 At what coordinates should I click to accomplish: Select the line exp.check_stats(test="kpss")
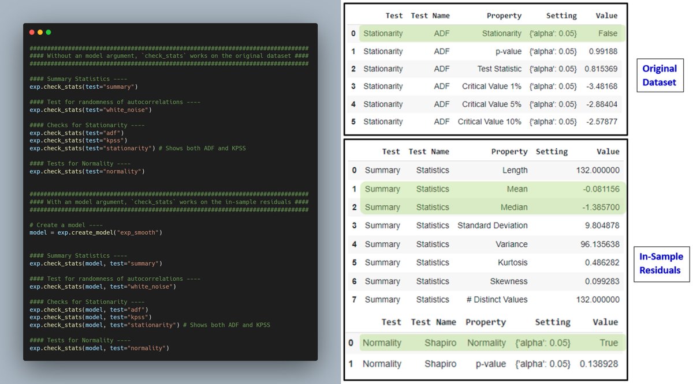click(79, 140)
